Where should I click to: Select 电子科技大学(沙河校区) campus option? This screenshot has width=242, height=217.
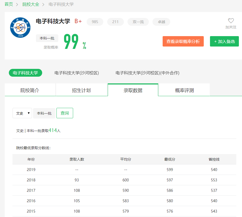tap(77, 73)
